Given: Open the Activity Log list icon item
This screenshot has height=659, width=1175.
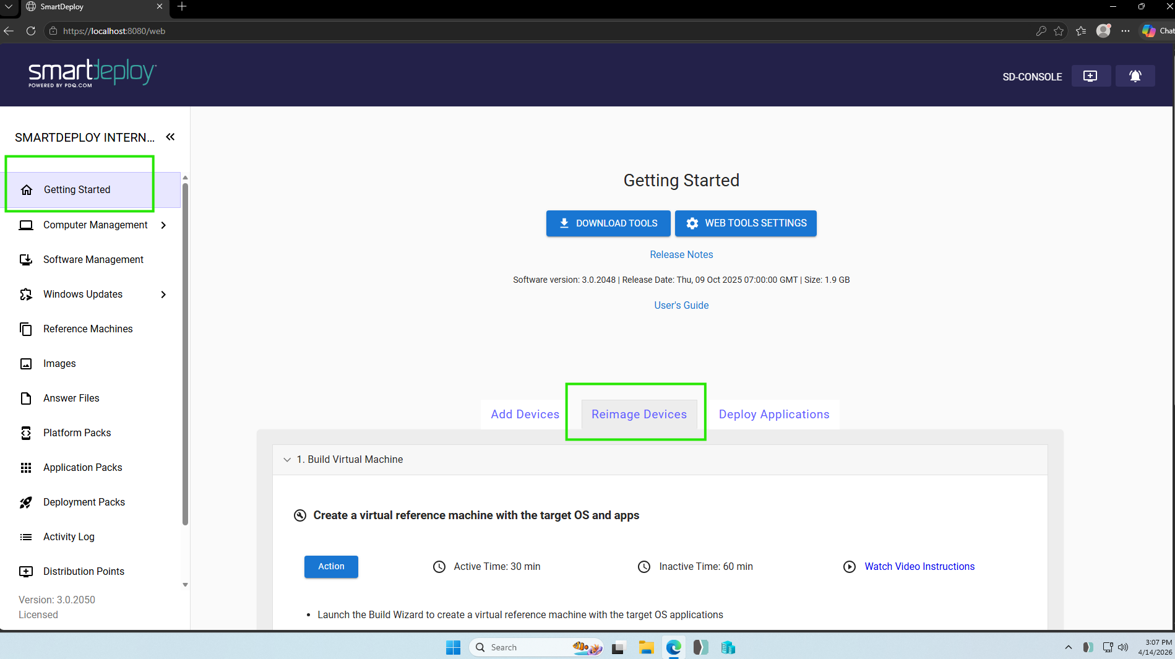Looking at the screenshot, I should coord(69,536).
